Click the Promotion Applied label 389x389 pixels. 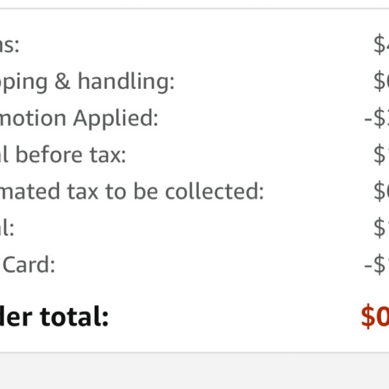coord(79,119)
